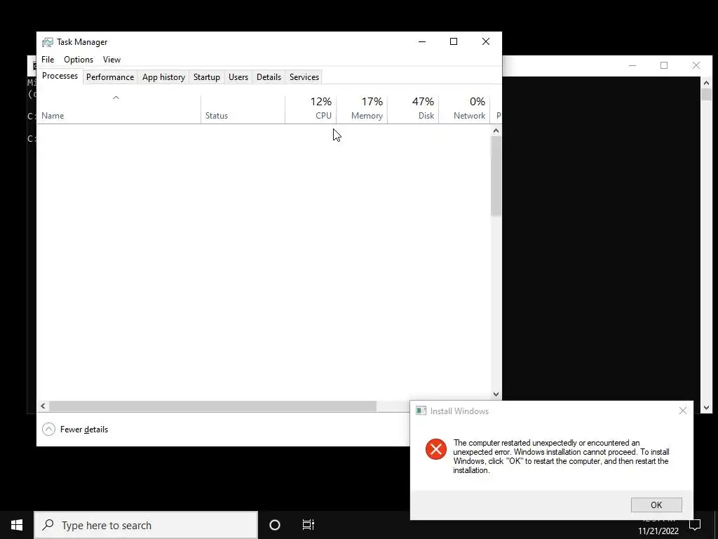This screenshot has height=539, width=718.
Task: Sort by the 12% CPU column
Action: tap(311, 109)
